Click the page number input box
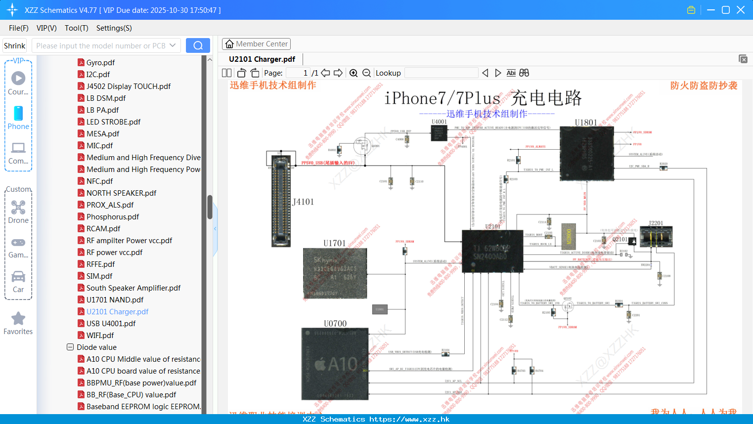753x424 pixels. click(298, 73)
